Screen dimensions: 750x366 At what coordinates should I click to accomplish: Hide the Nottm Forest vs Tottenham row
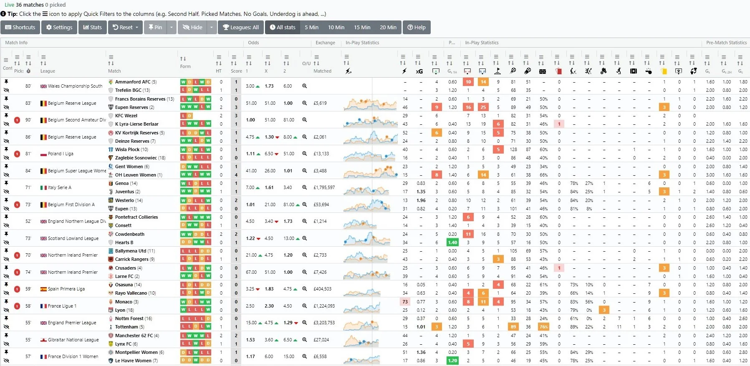(6, 327)
